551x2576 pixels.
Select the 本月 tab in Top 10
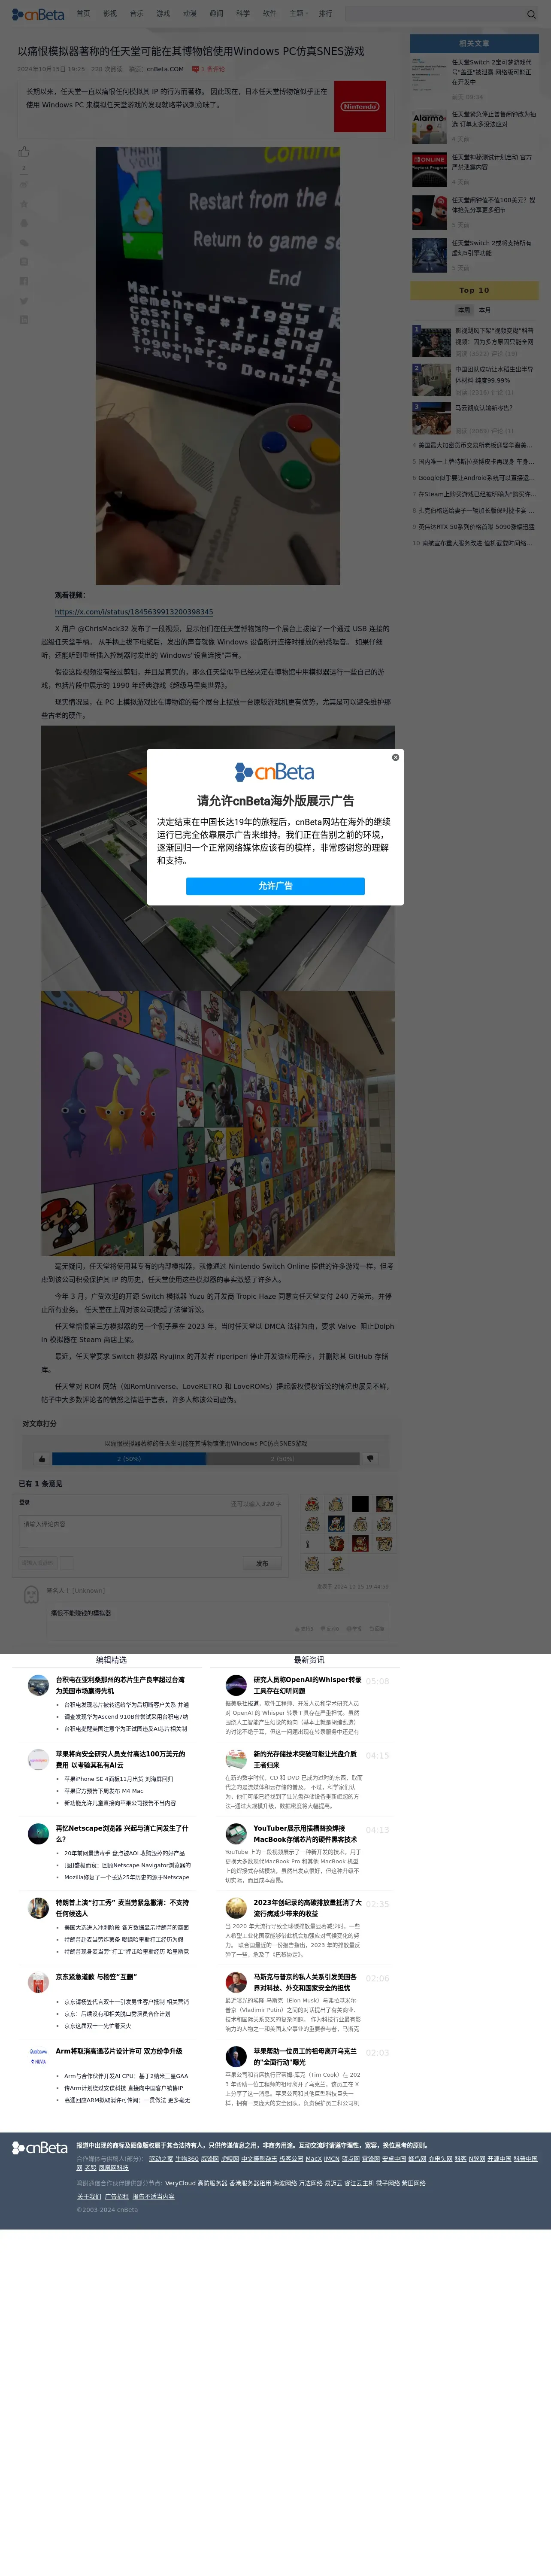point(485,310)
